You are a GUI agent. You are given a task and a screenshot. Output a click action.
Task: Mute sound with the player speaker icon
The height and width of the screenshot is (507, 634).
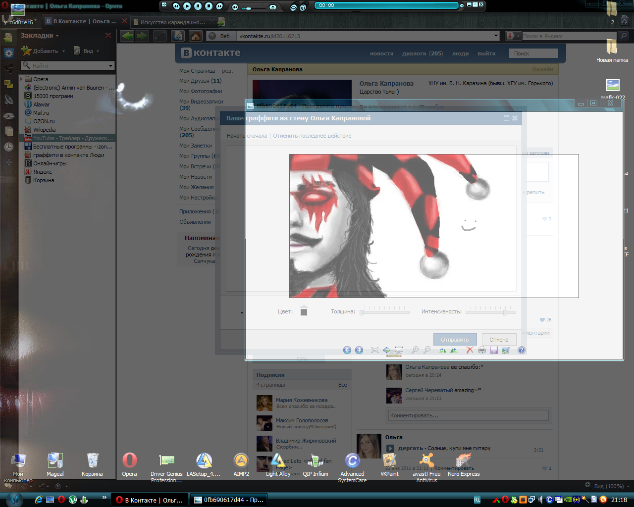click(x=235, y=7)
